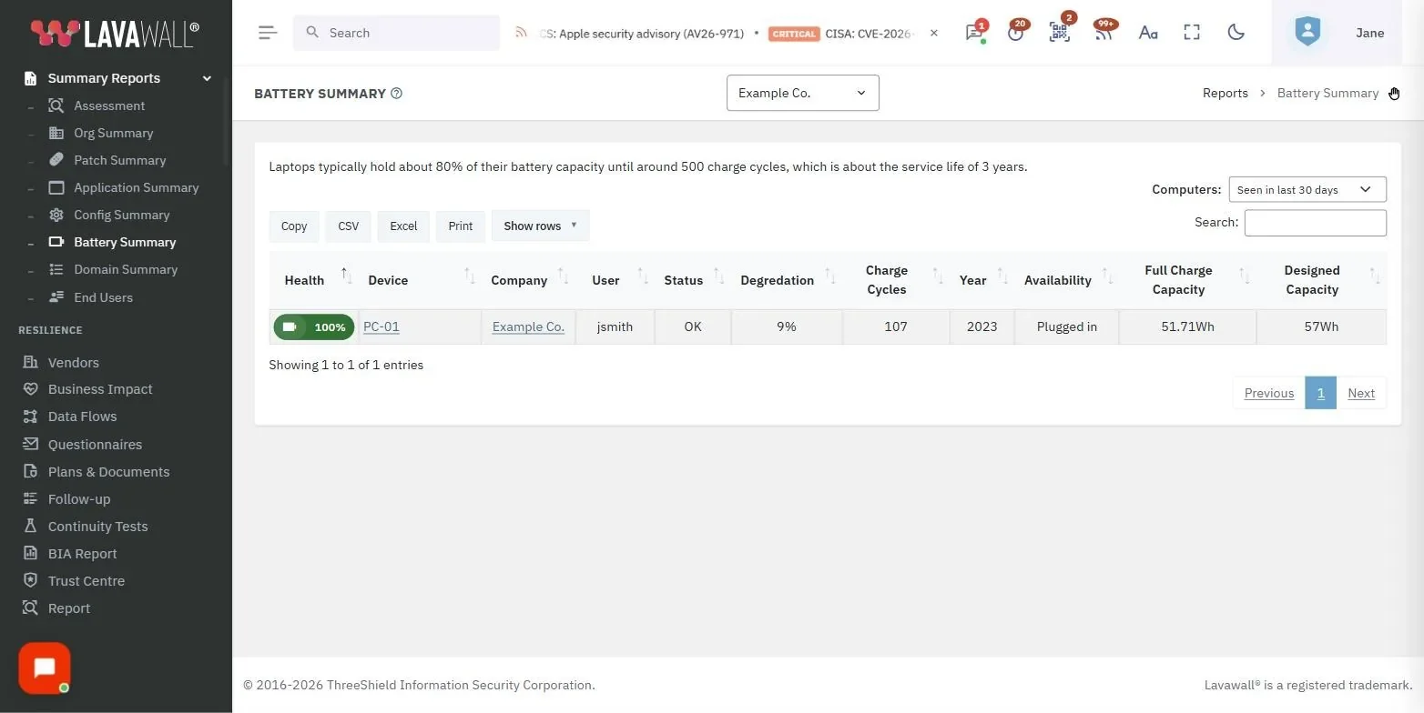The width and height of the screenshot is (1424, 713).
Task: Export table with Excel button
Action: click(403, 226)
